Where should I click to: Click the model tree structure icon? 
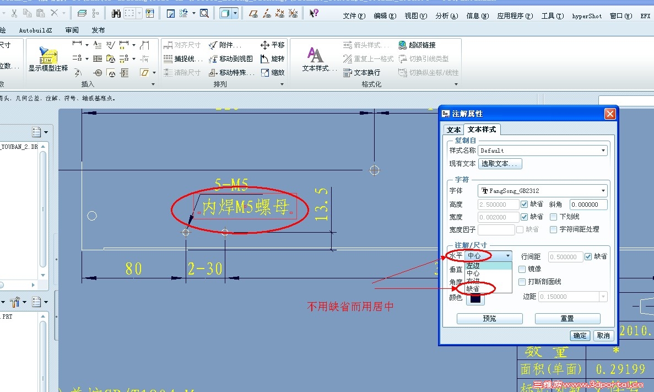95,13
